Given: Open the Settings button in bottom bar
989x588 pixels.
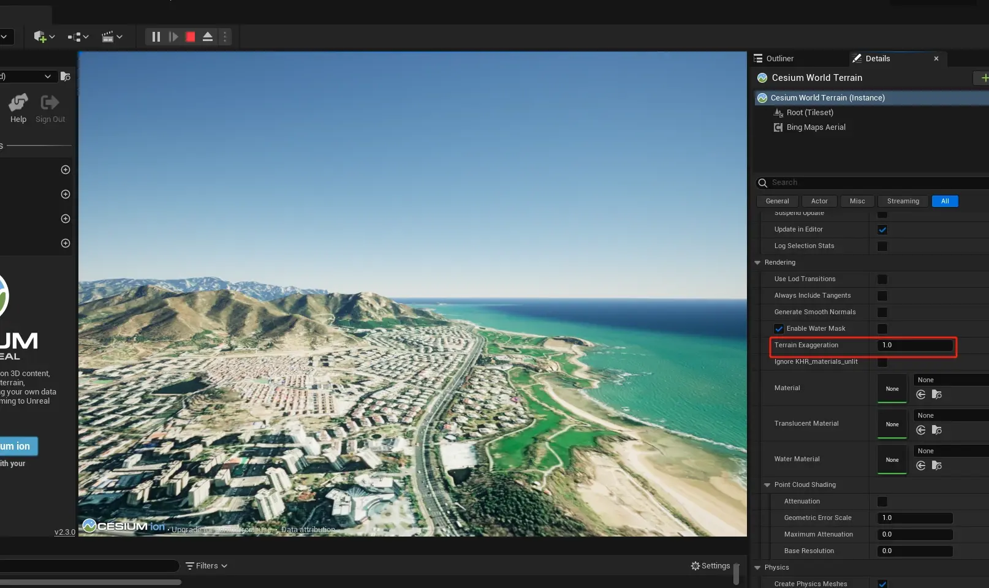Looking at the screenshot, I should [710, 566].
